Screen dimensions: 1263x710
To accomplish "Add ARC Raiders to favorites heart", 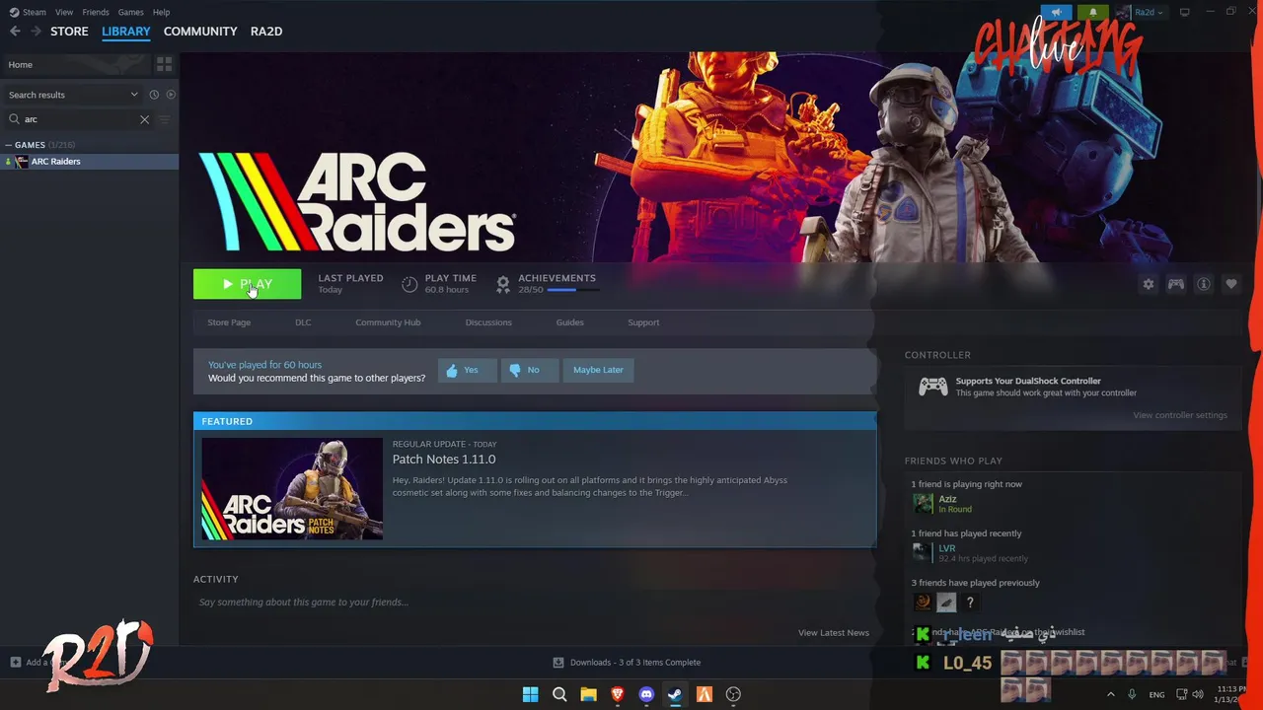I will pyautogui.click(x=1231, y=284).
